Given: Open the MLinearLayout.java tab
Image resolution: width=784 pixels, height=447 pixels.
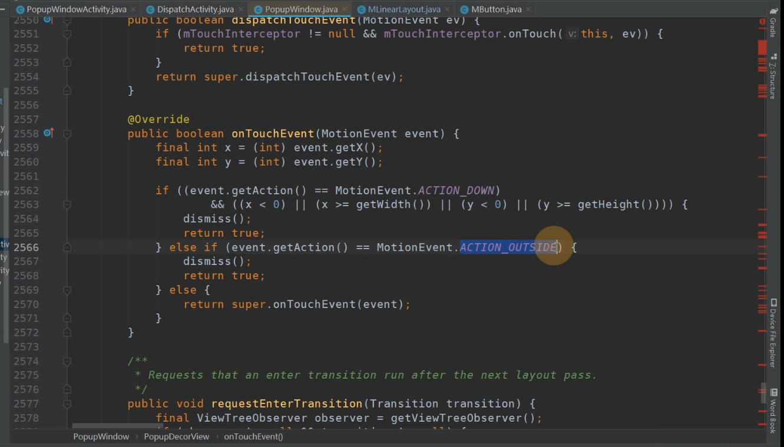Looking at the screenshot, I should point(404,9).
